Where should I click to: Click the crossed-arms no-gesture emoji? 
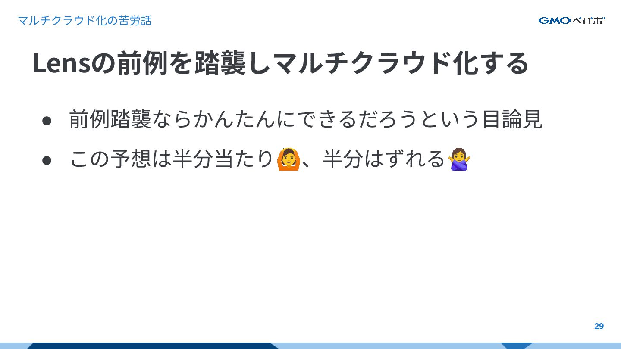(x=459, y=159)
